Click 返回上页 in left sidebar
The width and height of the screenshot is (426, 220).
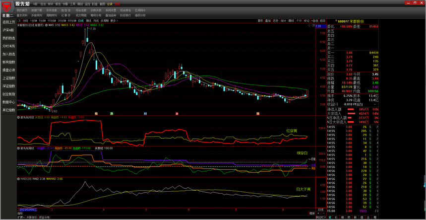9,22
